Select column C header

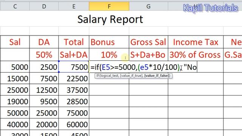coord(15,6)
